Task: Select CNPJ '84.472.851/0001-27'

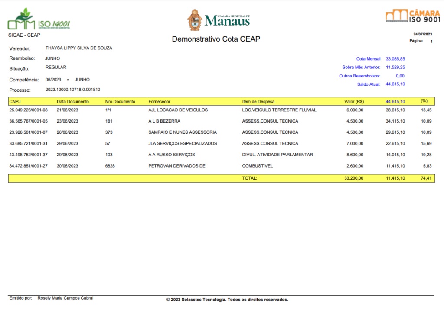Action: tap(28, 166)
